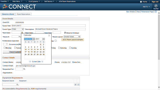The height and width of the screenshot is (90, 160).
Task: Click Equipment Search magnifier icon
Action: 17,84
